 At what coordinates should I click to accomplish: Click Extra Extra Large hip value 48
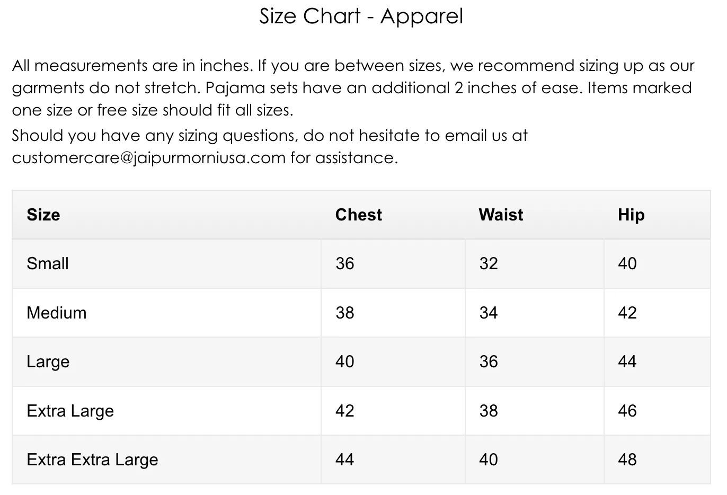click(x=627, y=459)
